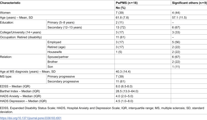Select the Characteristic column header
This screenshot has width=207, height=120.
10,3
